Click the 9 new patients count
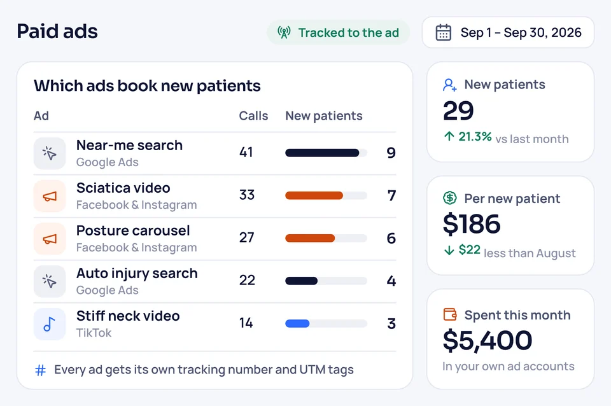Screen dimensions: 611x406 coord(391,153)
